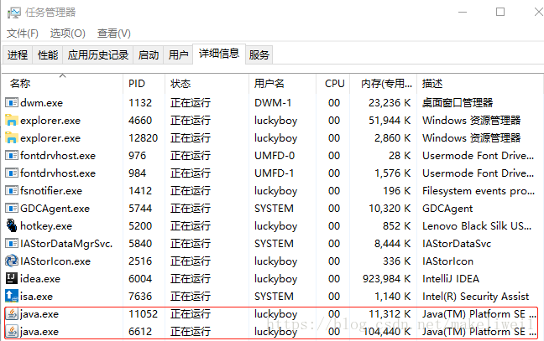Click the DWM-1 user name
This screenshot has height=341, width=544.
pos(273,103)
